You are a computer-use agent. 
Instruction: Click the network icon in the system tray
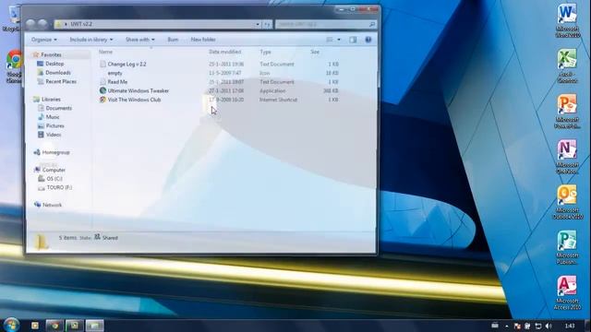pos(538,326)
